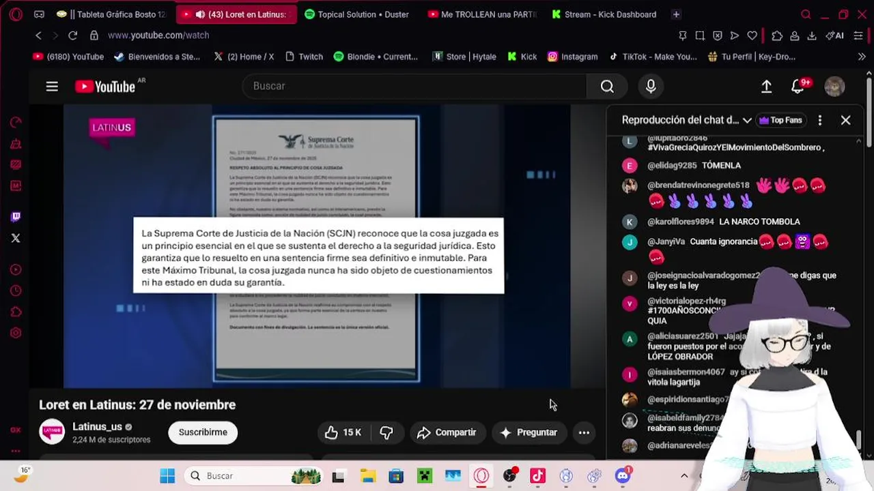
Task: Open the YouTube account avatar menu
Action: pyautogui.click(x=834, y=87)
